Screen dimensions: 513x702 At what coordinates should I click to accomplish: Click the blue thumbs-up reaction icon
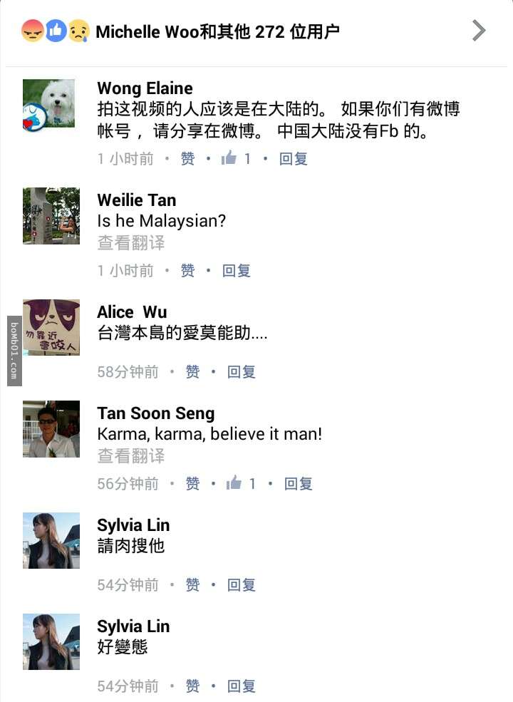(56, 31)
